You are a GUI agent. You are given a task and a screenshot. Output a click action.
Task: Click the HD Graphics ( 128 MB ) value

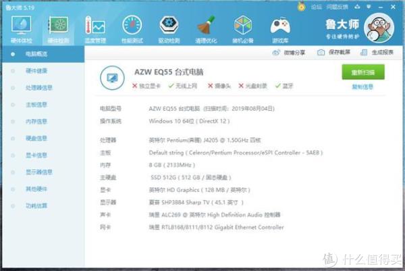(199, 190)
